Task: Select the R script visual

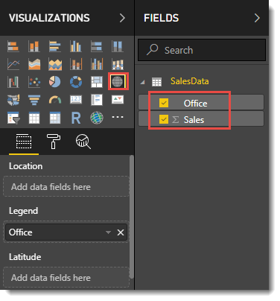Action: tap(76, 118)
